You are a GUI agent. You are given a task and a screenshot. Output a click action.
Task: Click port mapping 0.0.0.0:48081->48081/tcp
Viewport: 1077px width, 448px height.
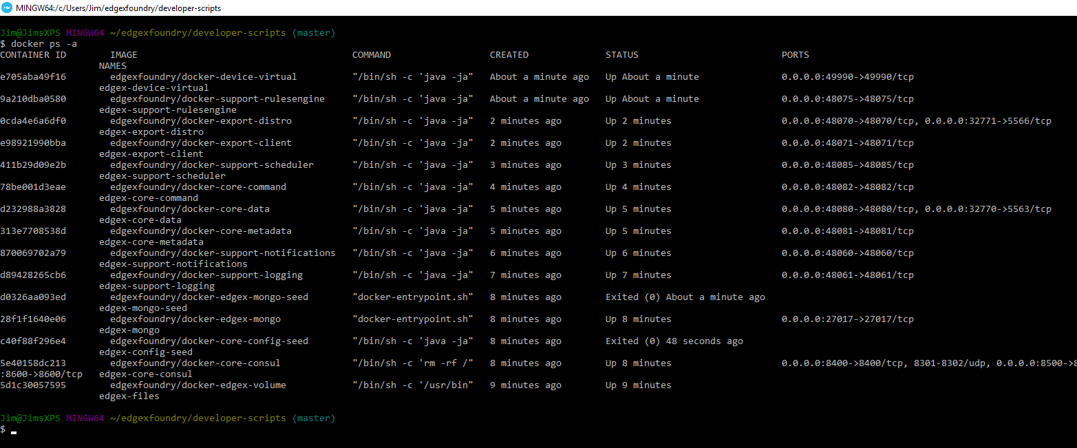[x=847, y=231]
